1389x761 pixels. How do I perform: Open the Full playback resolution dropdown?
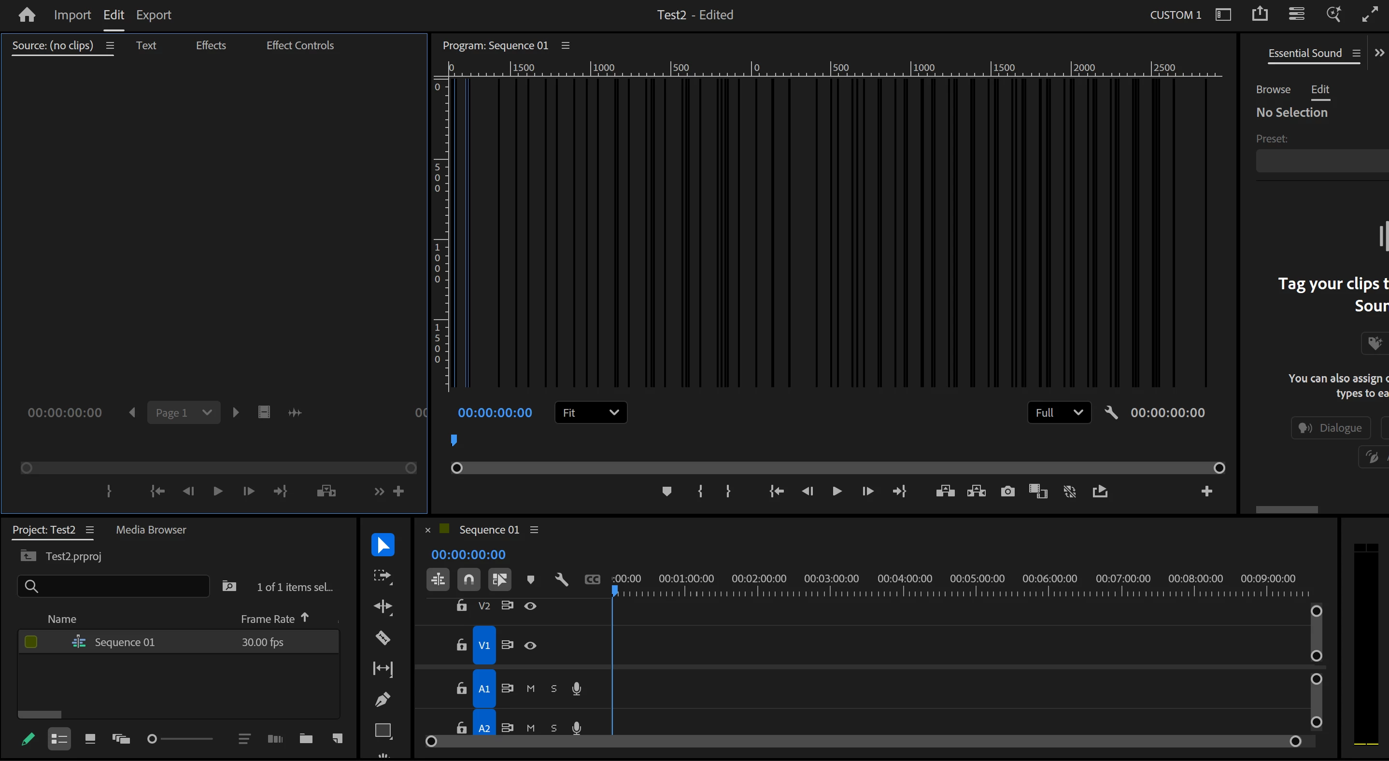tap(1059, 413)
